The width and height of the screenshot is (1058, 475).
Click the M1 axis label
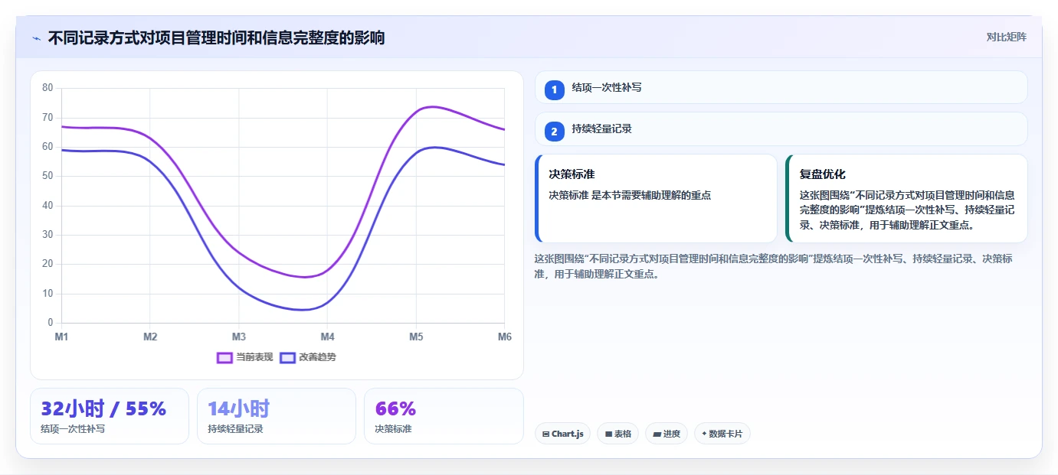(x=61, y=337)
